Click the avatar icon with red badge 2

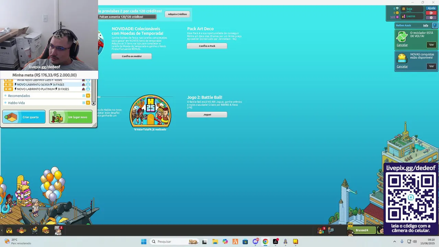(58, 230)
